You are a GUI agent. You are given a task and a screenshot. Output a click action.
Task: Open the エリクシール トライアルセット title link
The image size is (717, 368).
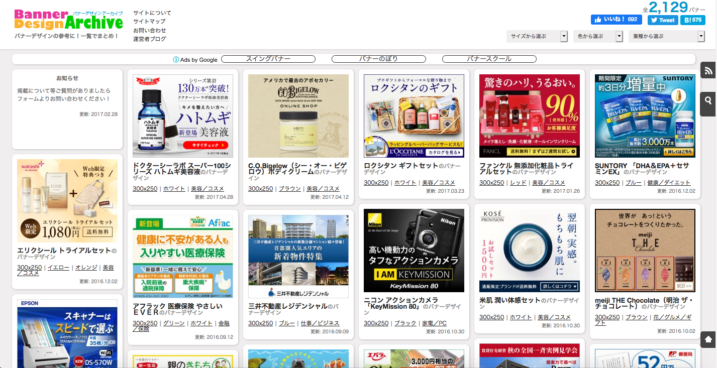point(64,251)
